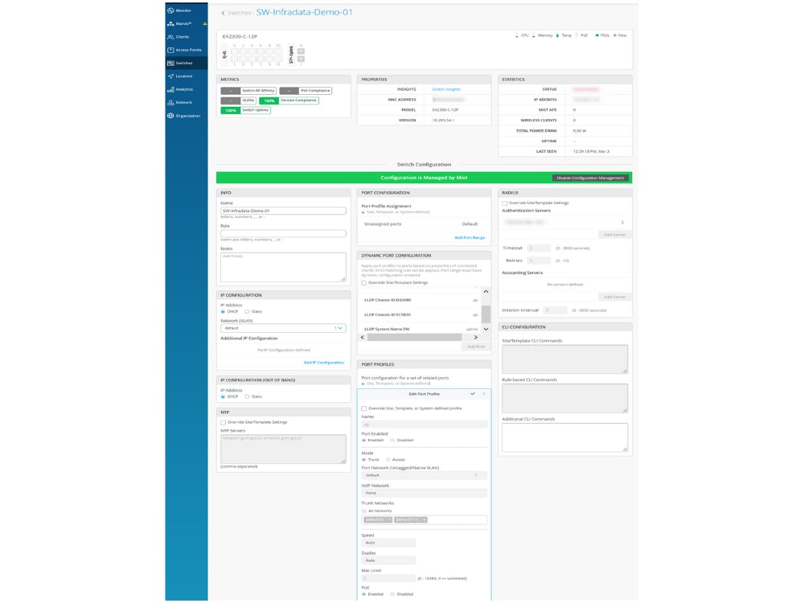The width and height of the screenshot is (804, 603).
Task: Expand the authentication server entry chevron
Action: click(621, 222)
